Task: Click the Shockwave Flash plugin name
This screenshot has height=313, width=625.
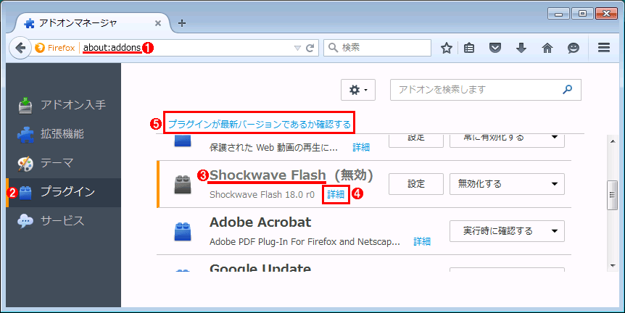Action: 268,175
